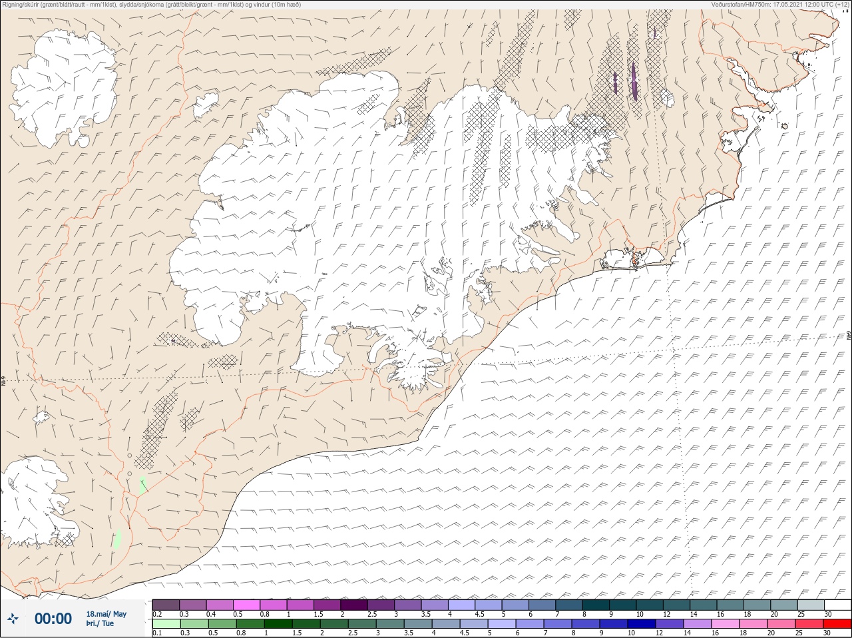This screenshot has width=852, height=638.
Task: Click the 64N latitude label at right edge
Action: pyautogui.click(x=848, y=335)
